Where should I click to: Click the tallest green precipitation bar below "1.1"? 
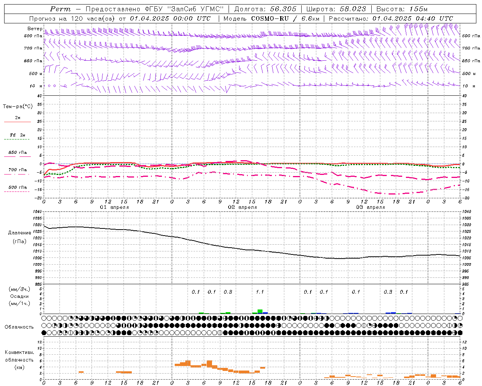260,311
